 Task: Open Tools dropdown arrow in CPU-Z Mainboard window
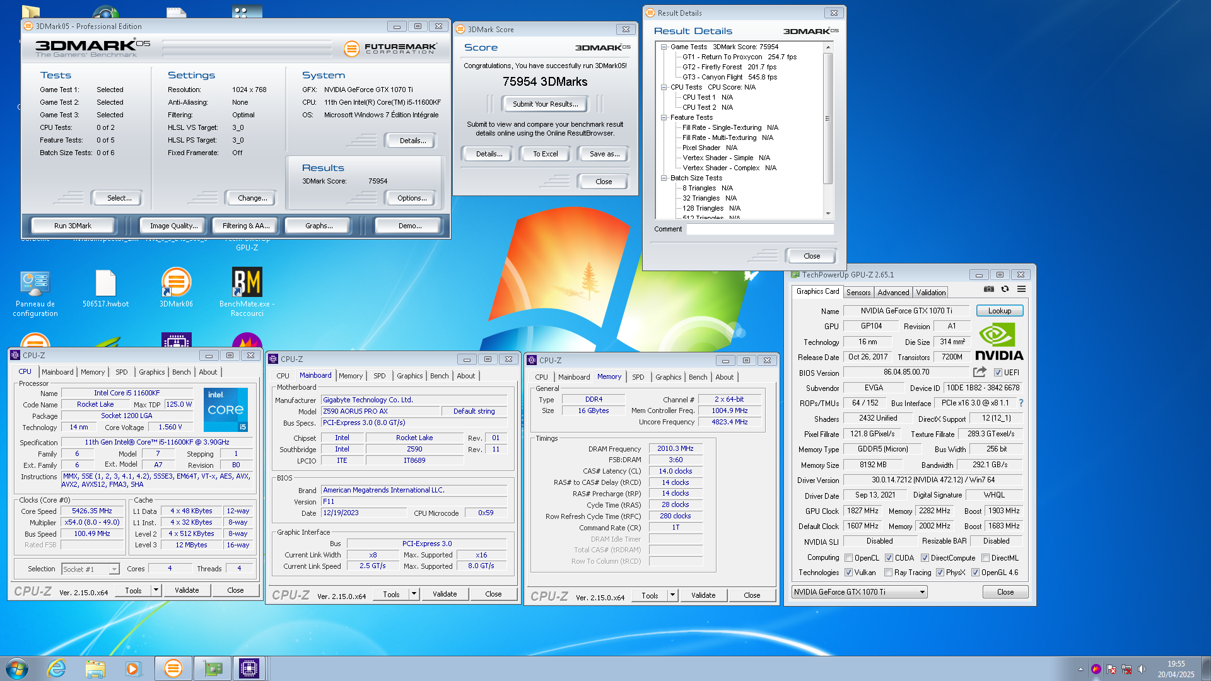414,594
